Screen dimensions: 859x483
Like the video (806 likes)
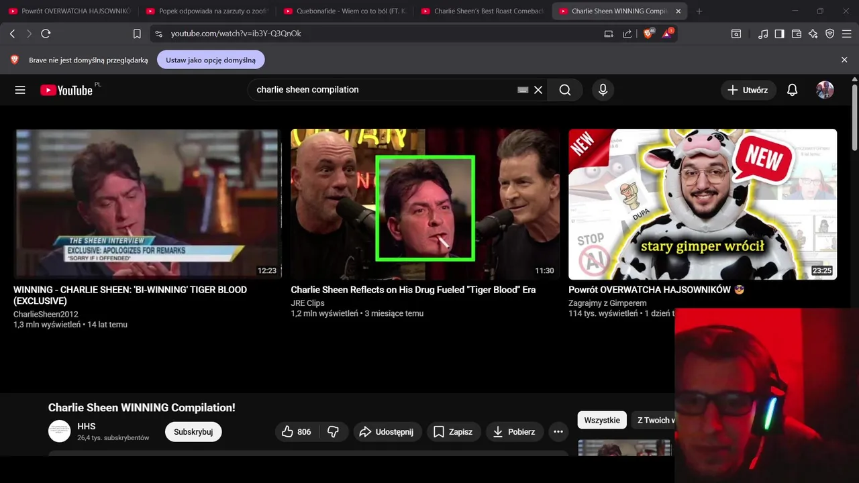pos(297,432)
